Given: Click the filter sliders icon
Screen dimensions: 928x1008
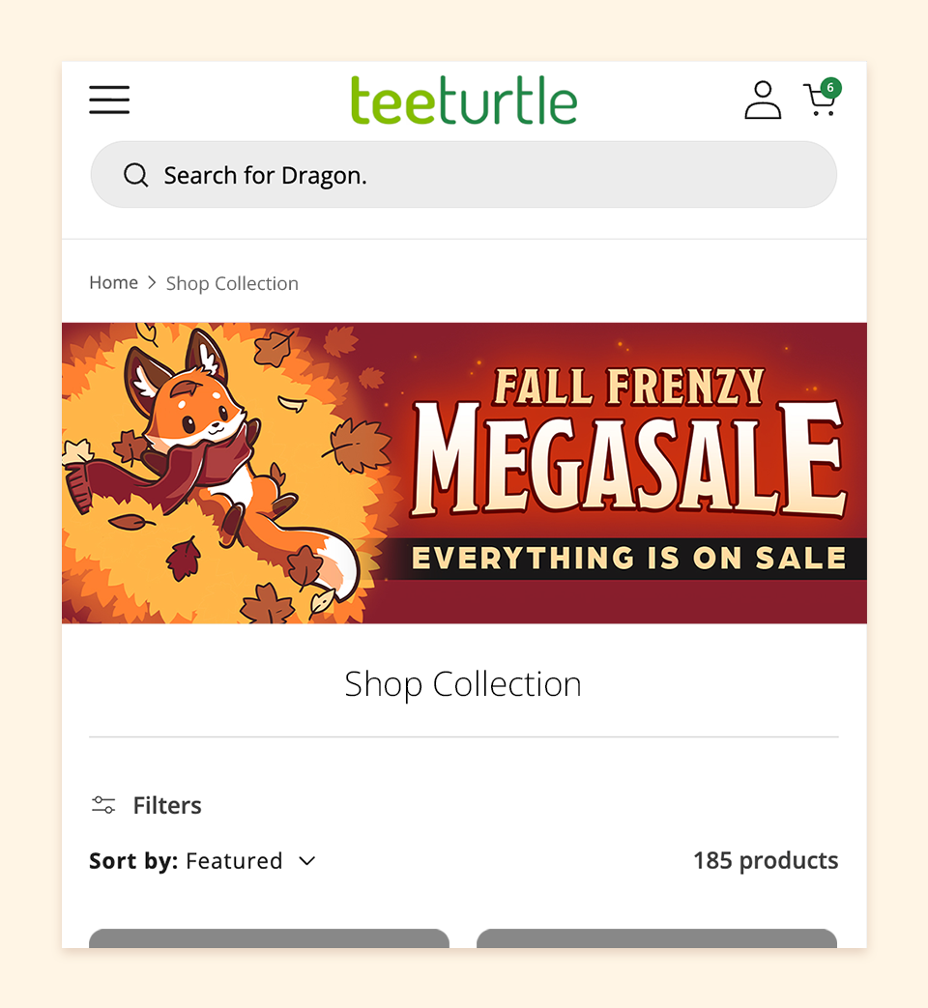Looking at the screenshot, I should tap(103, 805).
